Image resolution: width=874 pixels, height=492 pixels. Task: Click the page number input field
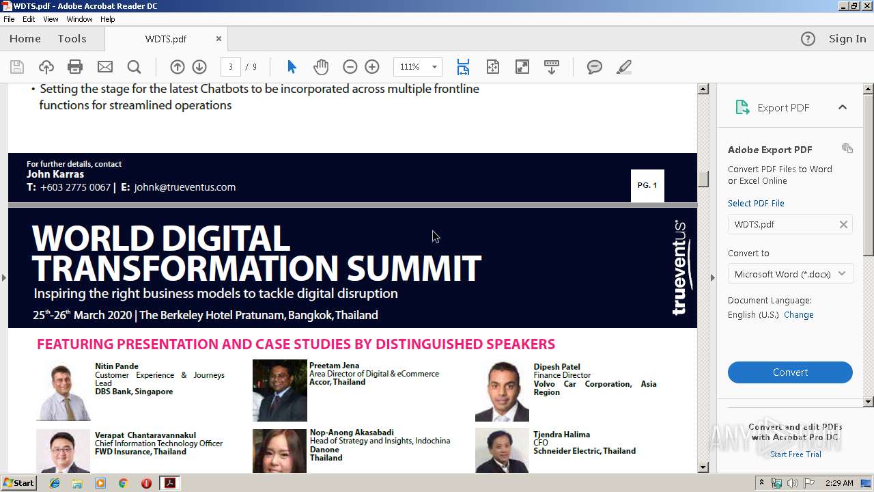click(x=231, y=67)
